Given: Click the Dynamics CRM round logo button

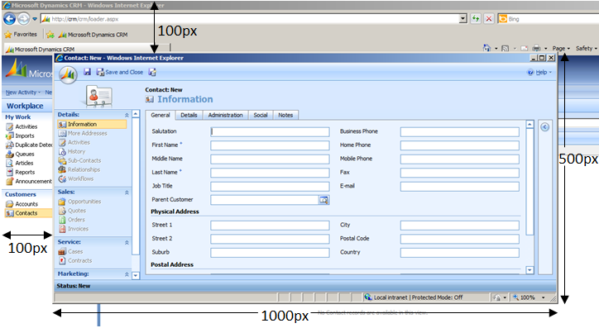Looking at the screenshot, I should (x=68, y=74).
